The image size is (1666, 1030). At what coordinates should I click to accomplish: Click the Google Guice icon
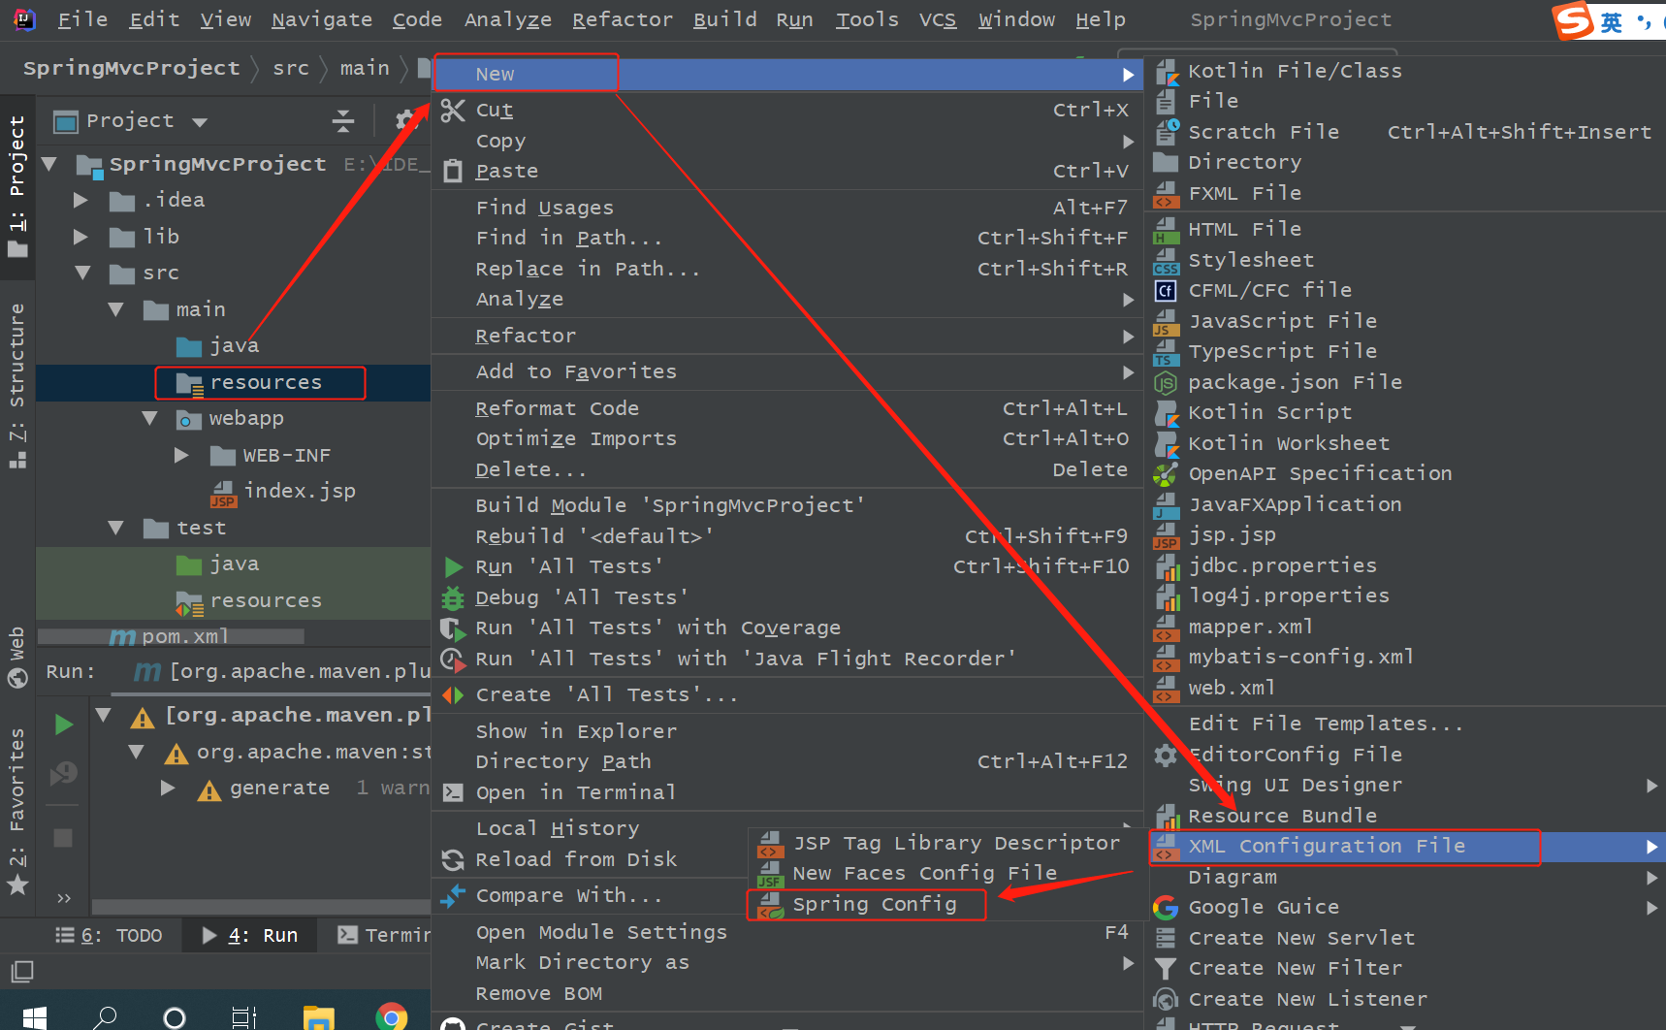1167,908
